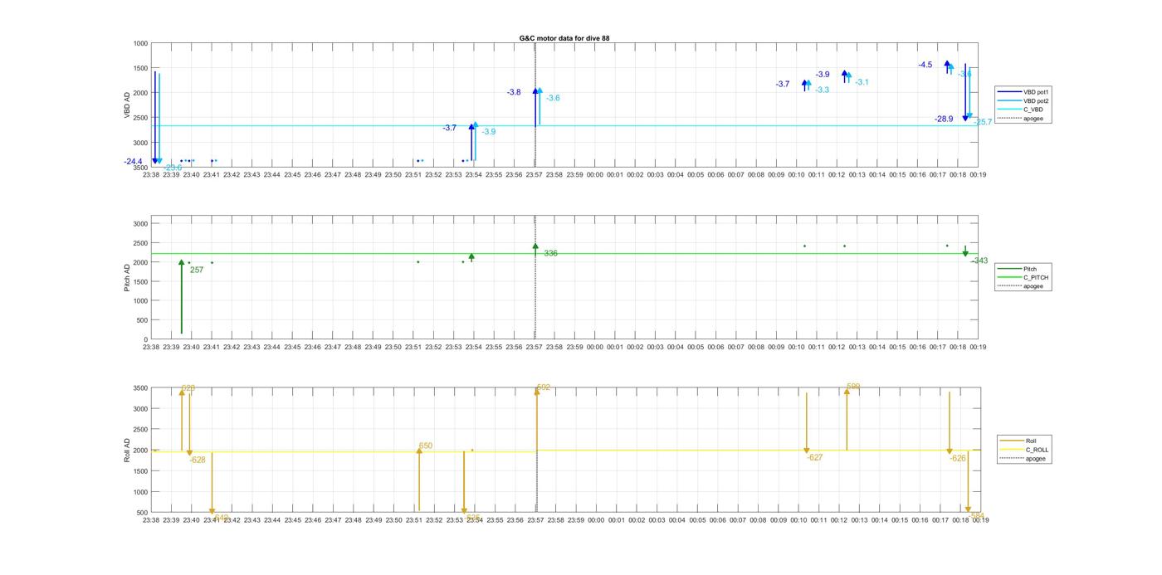
Task: Click the '500' tick on the Roll y-axis
Action: (x=142, y=513)
